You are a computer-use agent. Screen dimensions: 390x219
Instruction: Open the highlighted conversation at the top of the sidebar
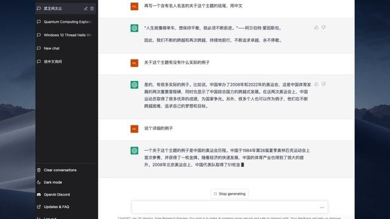pyautogui.click(x=66, y=9)
